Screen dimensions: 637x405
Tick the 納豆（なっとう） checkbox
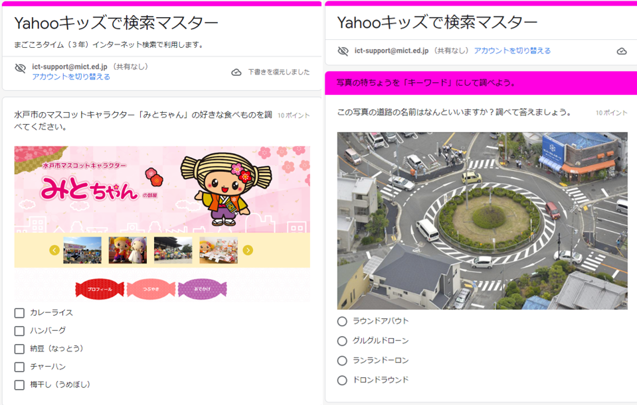[x=19, y=349]
